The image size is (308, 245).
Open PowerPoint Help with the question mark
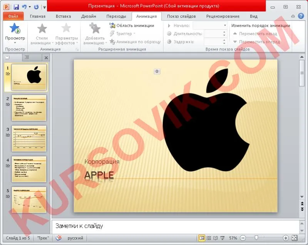[301, 16]
